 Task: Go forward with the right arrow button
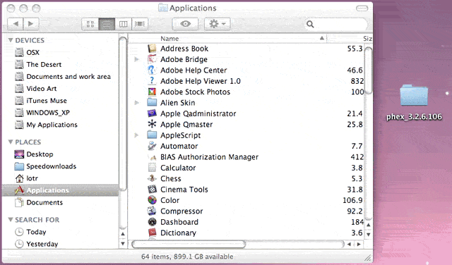[x=31, y=24]
